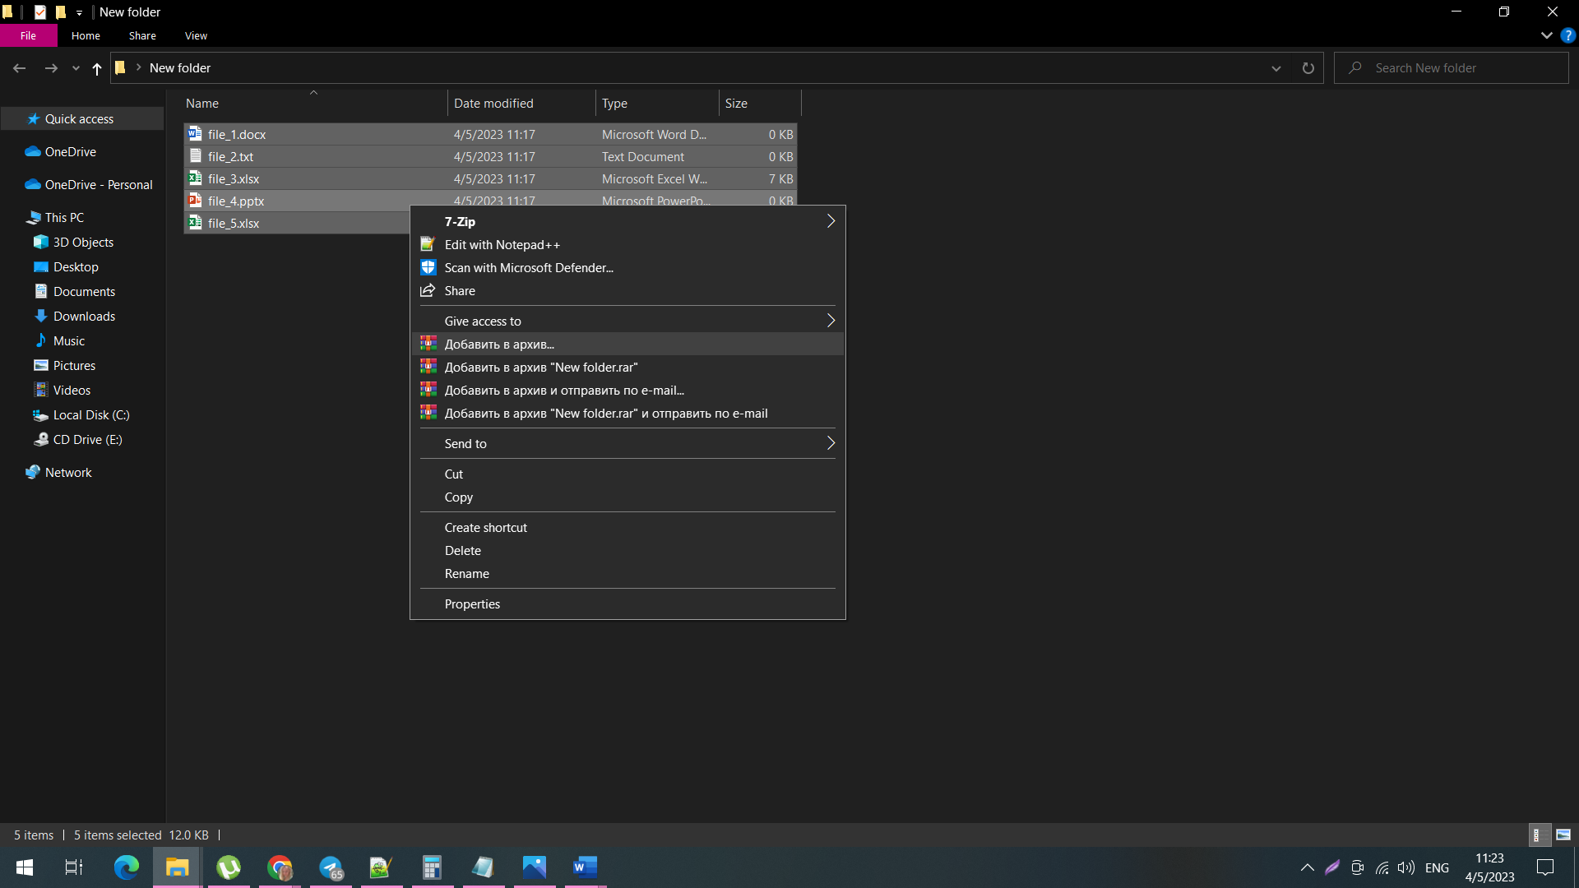Viewport: 1579px width, 888px height.
Task: Choose Create shortcut
Action: pos(627,527)
